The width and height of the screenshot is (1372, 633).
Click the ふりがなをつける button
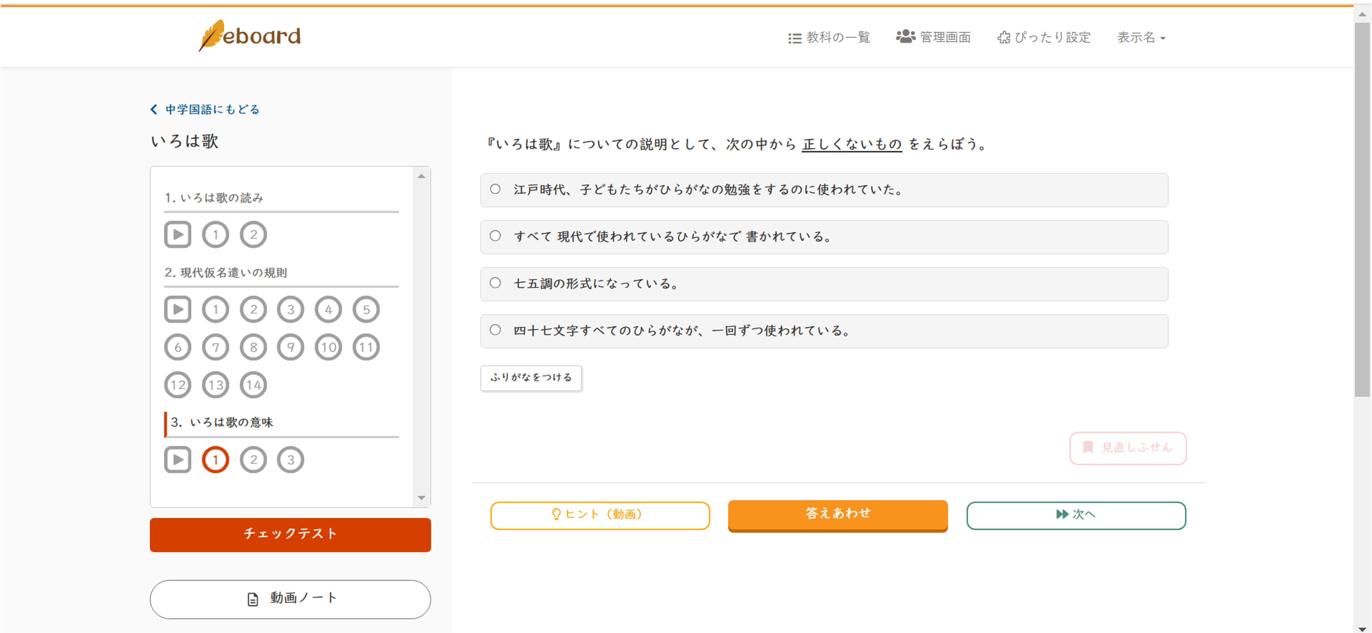coord(531,377)
